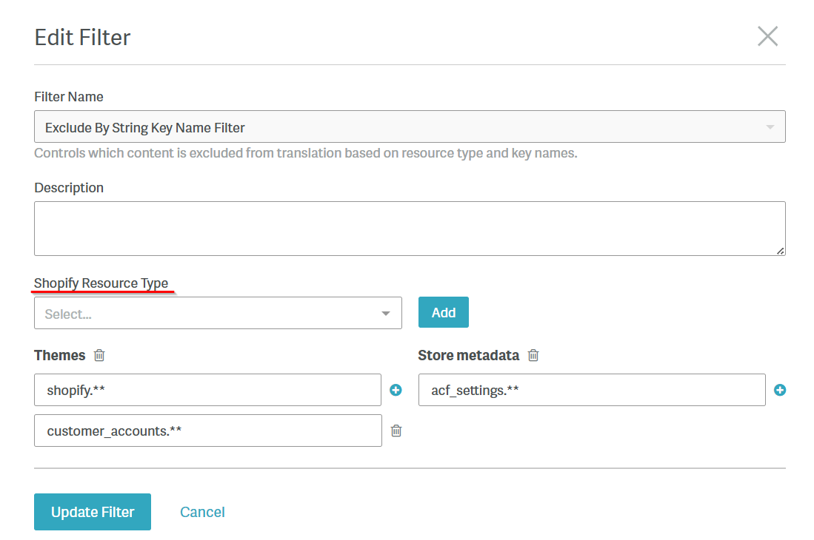814x540 pixels.
Task: Cancel editing the filter
Action: click(202, 512)
